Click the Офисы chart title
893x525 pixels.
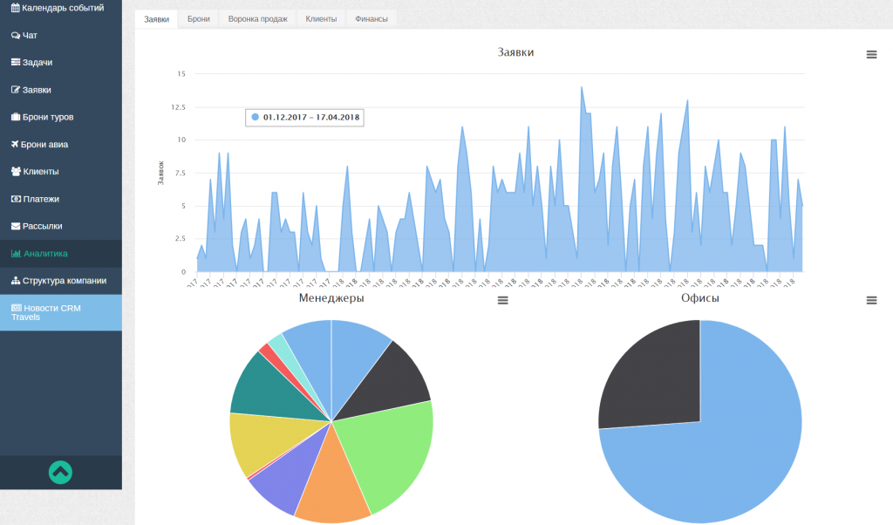(x=700, y=297)
